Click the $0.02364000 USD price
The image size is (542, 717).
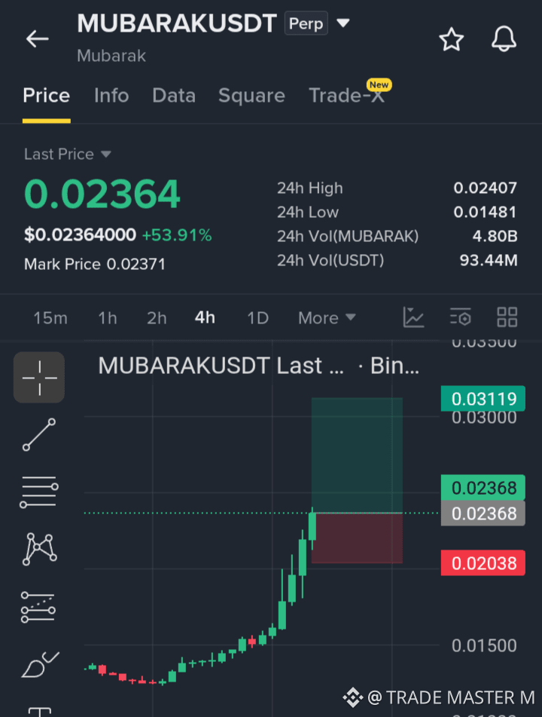80,235
